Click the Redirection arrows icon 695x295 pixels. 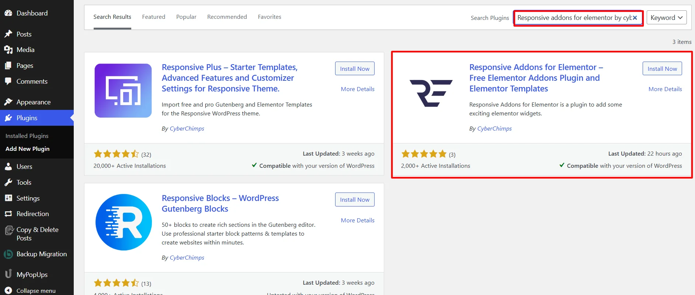click(8, 214)
